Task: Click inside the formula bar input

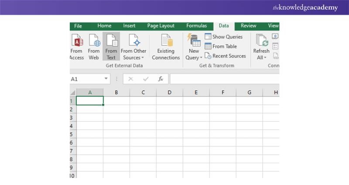Action: (223, 79)
